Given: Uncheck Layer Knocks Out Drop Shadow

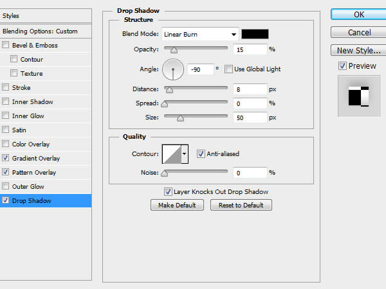Looking at the screenshot, I should click(168, 191).
